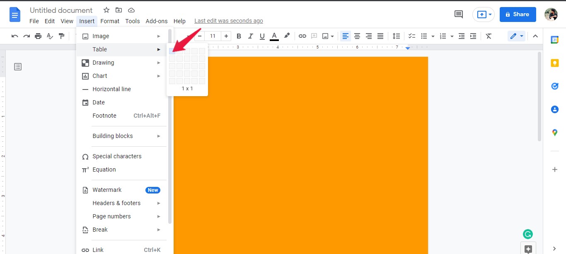Select the spelling and grammar check icon
The image size is (566, 254).
[50, 36]
